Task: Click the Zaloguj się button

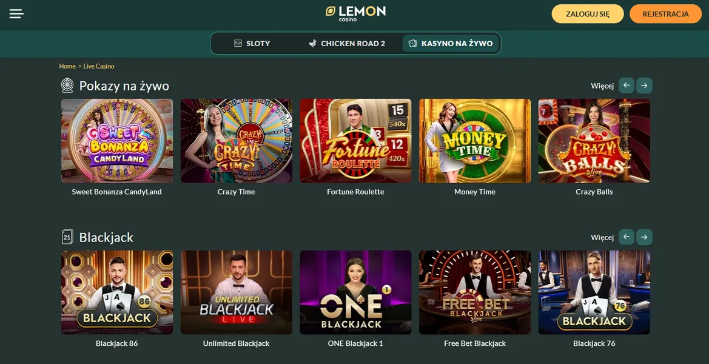Action: (587, 14)
